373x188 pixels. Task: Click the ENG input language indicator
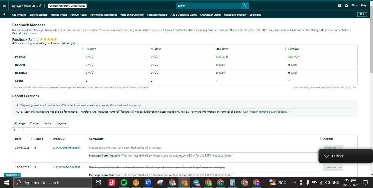(x=335, y=183)
